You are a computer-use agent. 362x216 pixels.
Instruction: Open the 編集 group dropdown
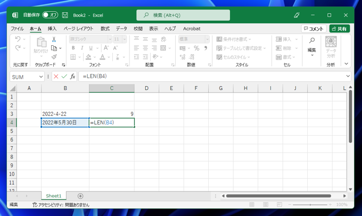click(311, 47)
